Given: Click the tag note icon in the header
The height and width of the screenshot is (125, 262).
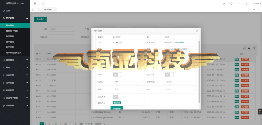Looking at the screenshot, I should pyautogui.click(x=231, y=4).
